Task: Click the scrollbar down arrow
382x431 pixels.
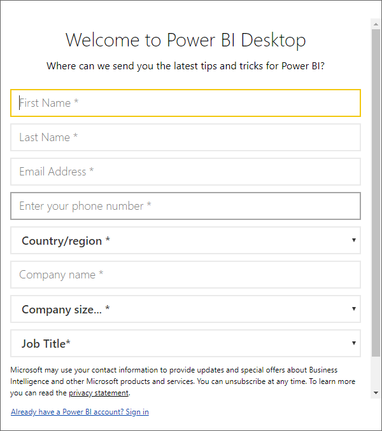Action: click(376, 393)
